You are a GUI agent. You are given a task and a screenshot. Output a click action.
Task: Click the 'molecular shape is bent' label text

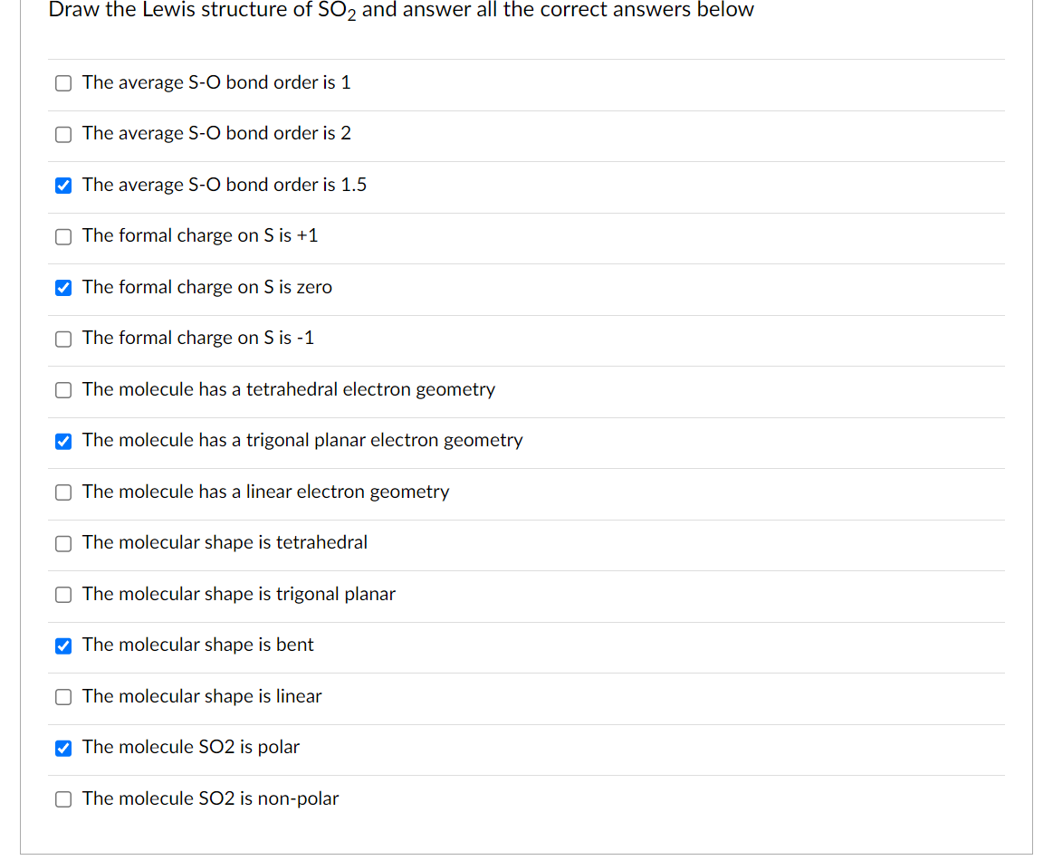click(x=197, y=645)
